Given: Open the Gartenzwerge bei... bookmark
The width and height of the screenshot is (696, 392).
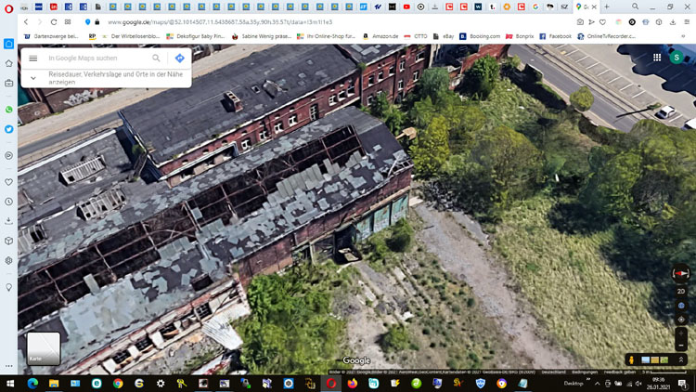Looking at the screenshot, I should click(51, 36).
